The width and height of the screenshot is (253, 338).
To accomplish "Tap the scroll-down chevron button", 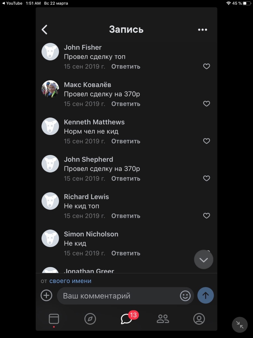I will (x=204, y=259).
